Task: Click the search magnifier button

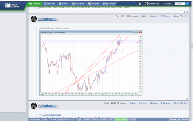Action: (x=187, y=4)
